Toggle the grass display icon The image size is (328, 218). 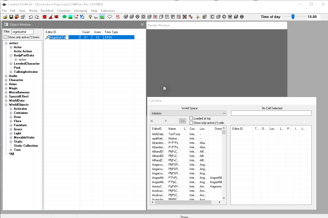pos(102,17)
